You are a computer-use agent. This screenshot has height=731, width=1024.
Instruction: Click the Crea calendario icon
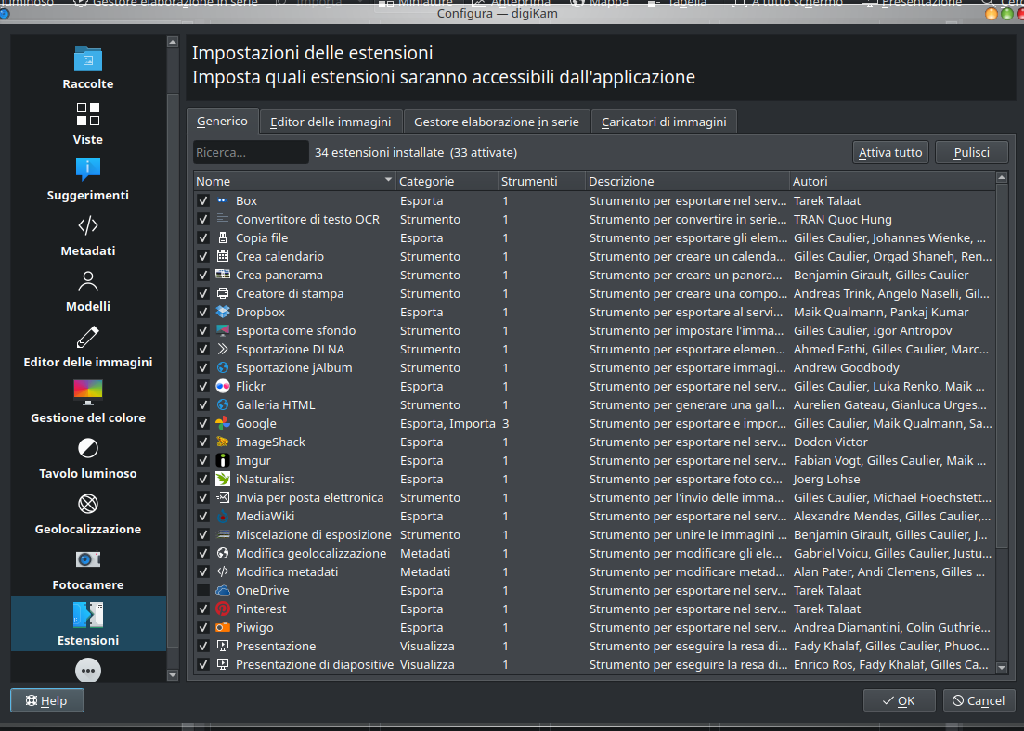click(x=223, y=256)
